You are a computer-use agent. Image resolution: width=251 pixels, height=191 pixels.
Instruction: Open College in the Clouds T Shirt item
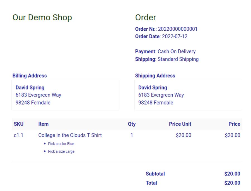70,135
